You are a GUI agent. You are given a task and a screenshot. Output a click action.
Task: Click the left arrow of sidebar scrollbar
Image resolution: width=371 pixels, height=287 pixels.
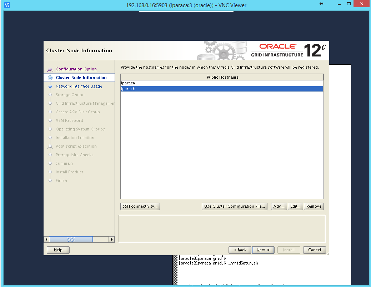click(46, 239)
